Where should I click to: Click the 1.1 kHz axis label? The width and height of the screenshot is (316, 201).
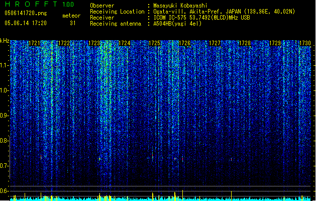[5, 65]
